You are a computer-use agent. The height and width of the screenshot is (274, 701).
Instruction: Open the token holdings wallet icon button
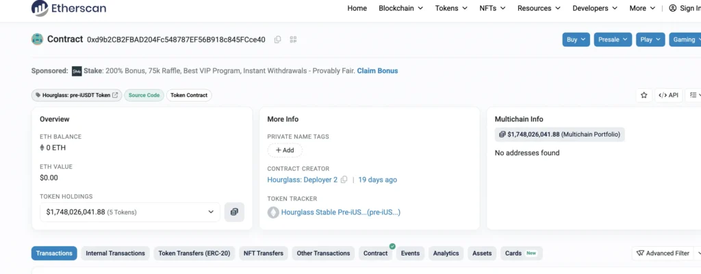(234, 212)
